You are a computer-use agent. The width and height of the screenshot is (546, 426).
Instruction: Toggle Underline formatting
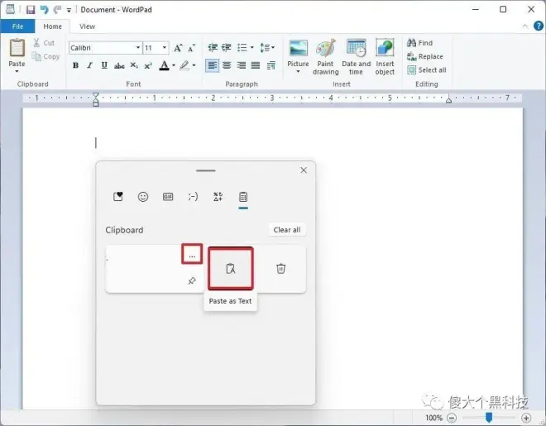[104, 65]
